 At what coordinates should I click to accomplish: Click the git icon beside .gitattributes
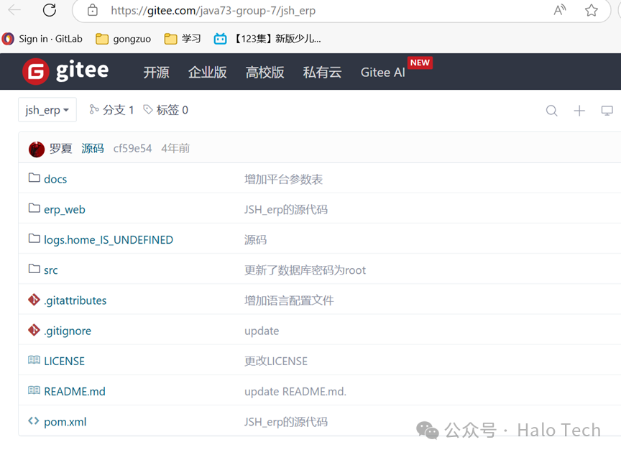[34, 299]
